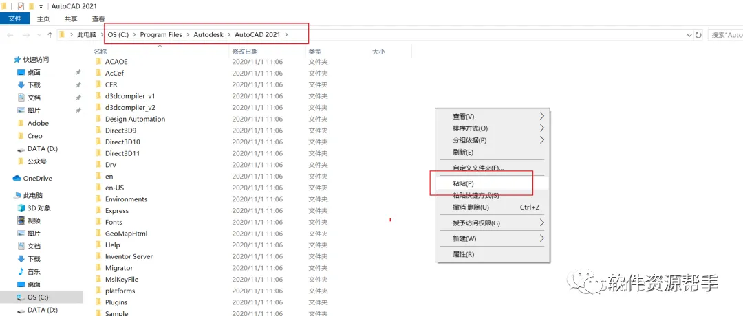
Task: Select the CER folder icon
Action: (x=98, y=84)
